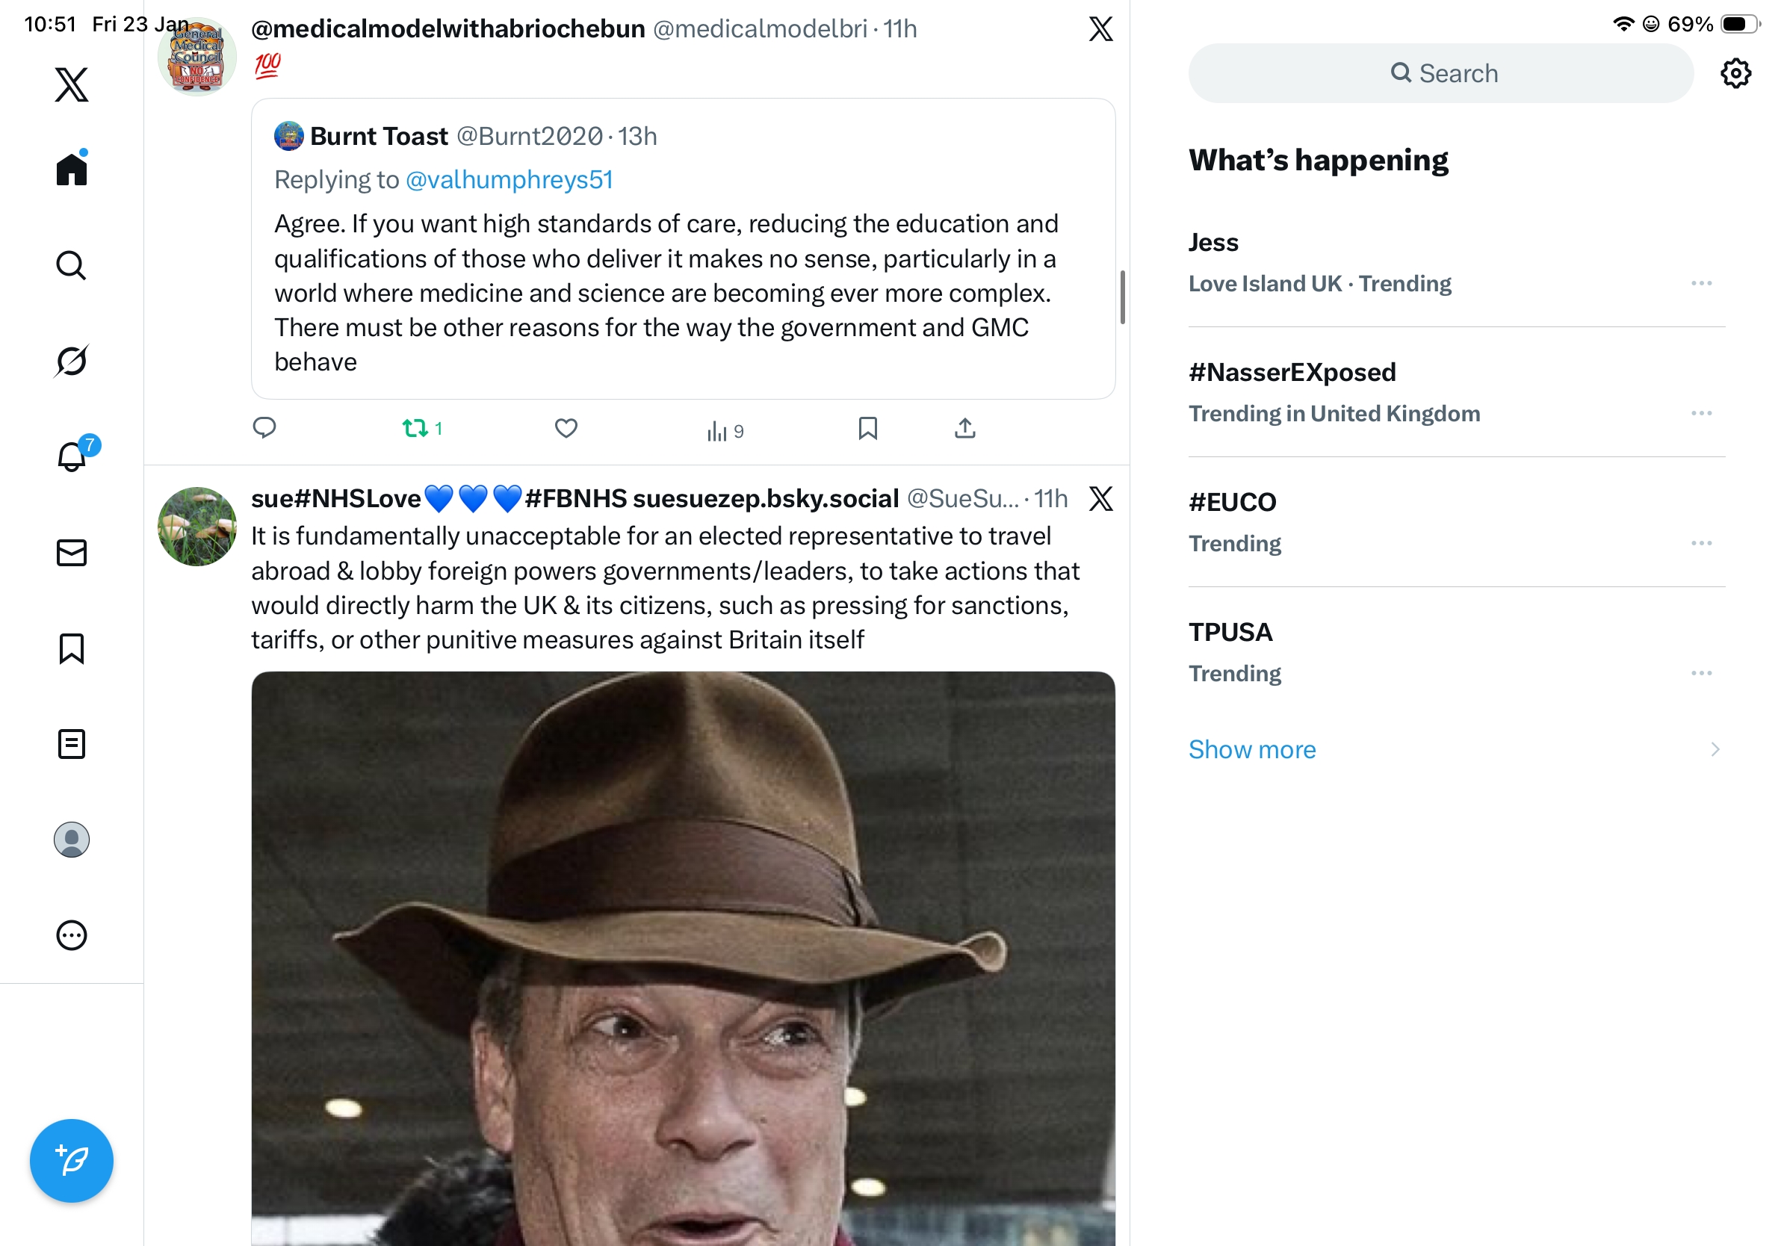Open the Grok icon in sidebar
The width and height of the screenshot is (1784, 1246).
click(x=72, y=361)
